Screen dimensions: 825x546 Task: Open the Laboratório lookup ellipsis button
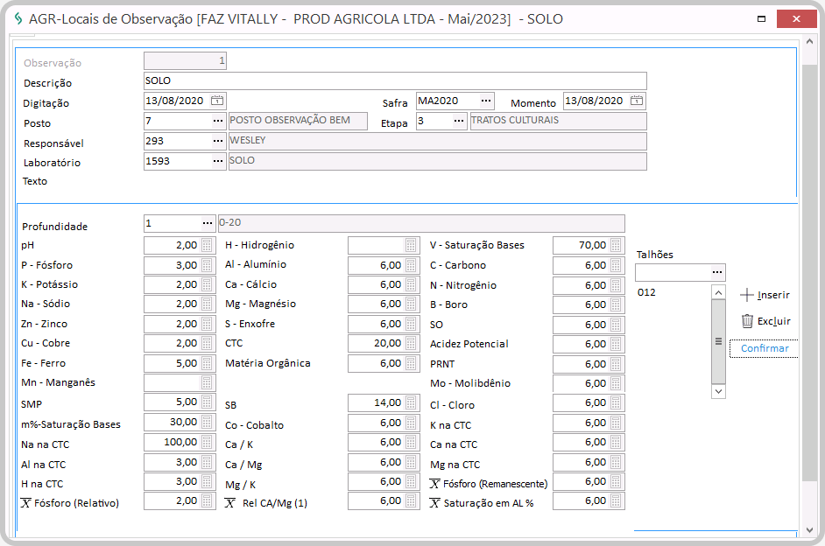[217, 161]
